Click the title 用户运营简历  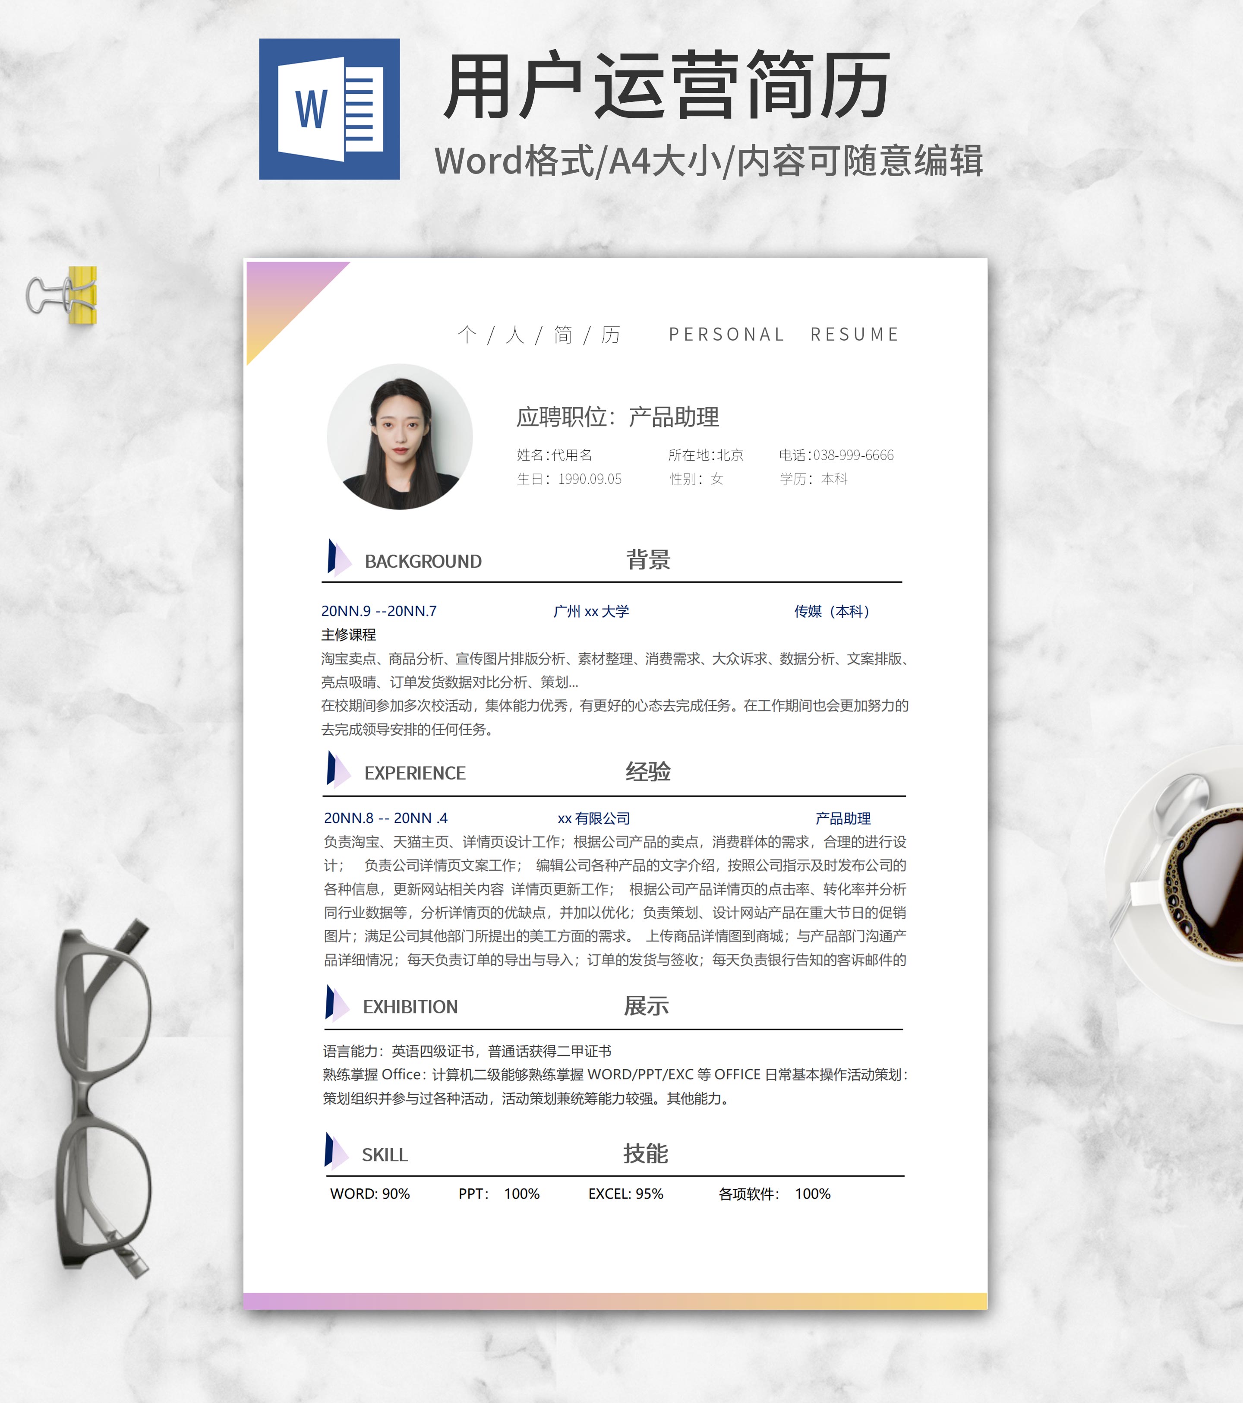pos(667,86)
